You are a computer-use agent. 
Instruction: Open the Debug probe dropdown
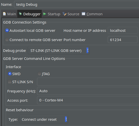point(59,50)
